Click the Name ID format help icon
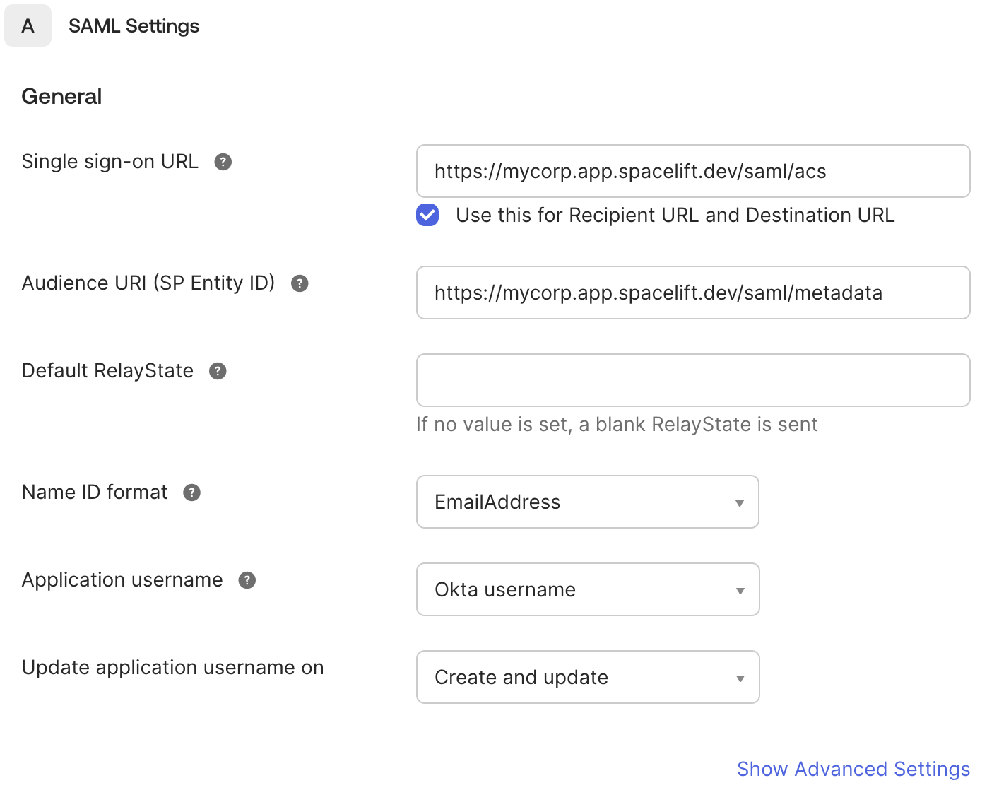The width and height of the screenshot is (999, 807). (x=191, y=493)
